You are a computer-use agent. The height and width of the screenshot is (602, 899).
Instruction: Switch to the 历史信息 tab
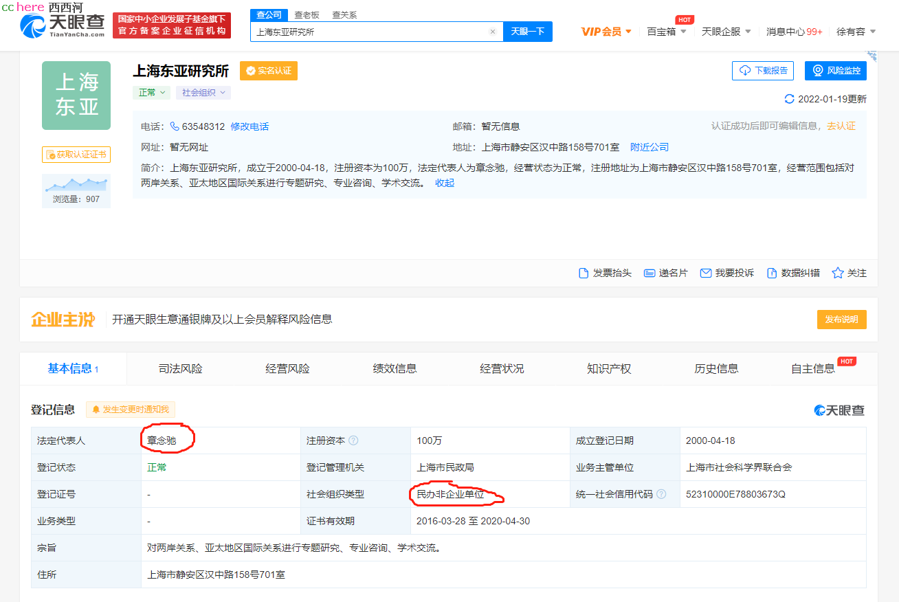click(716, 369)
